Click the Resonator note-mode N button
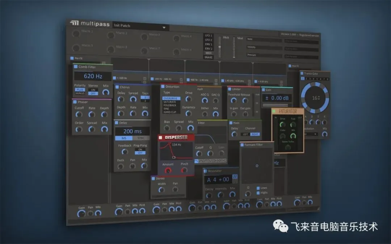391x244 pixels. (235, 176)
